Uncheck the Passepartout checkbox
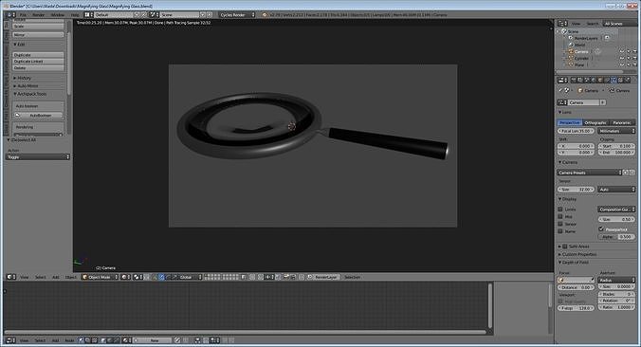The height and width of the screenshot is (347, 641). pos(601,228)
